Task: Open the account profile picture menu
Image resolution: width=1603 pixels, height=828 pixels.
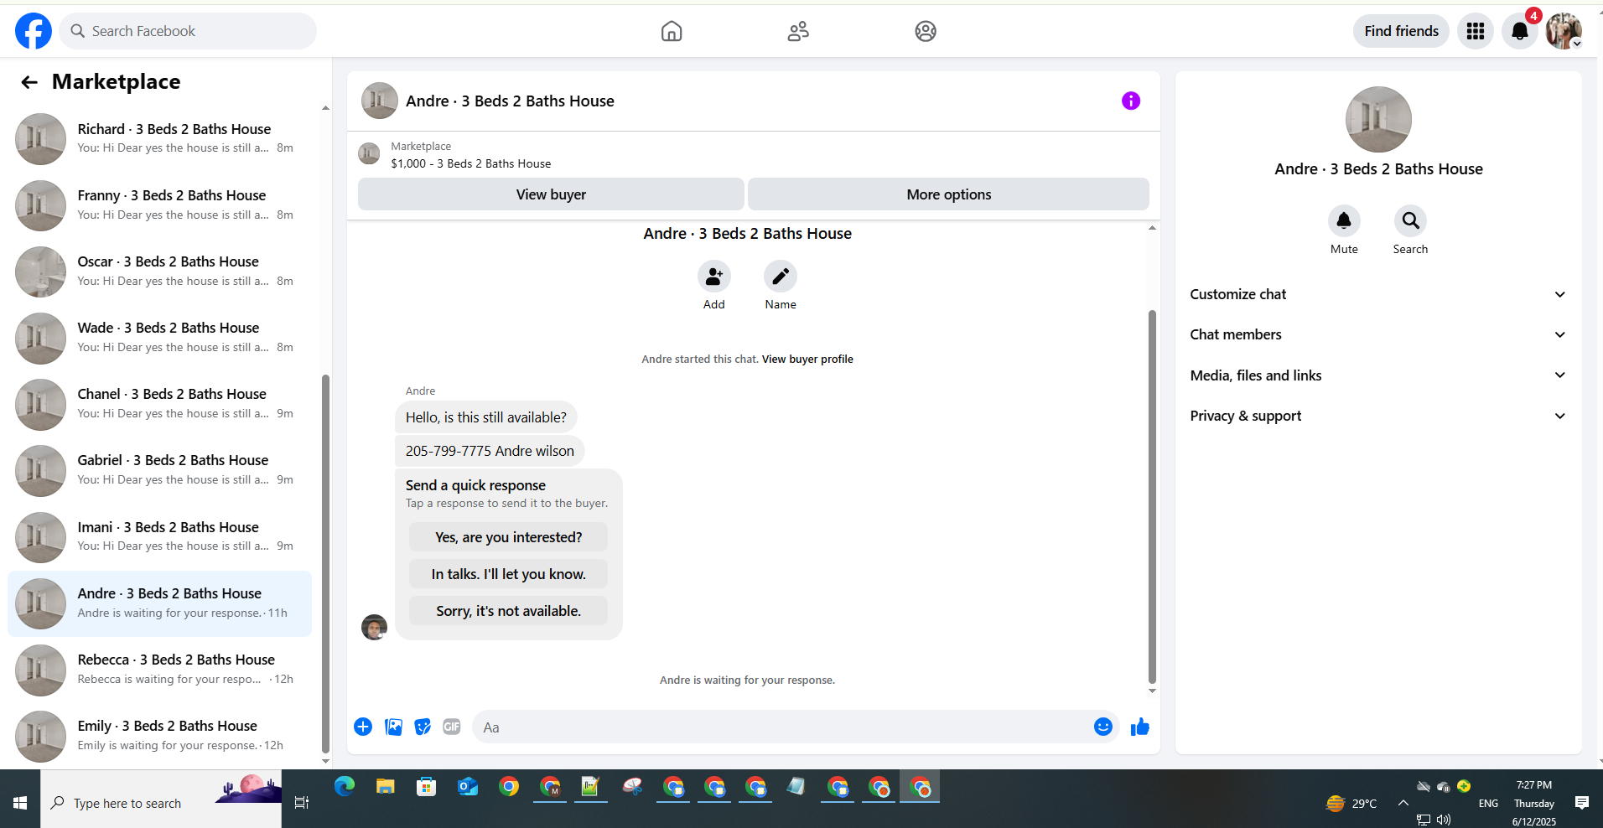Action: (1564, 31)
